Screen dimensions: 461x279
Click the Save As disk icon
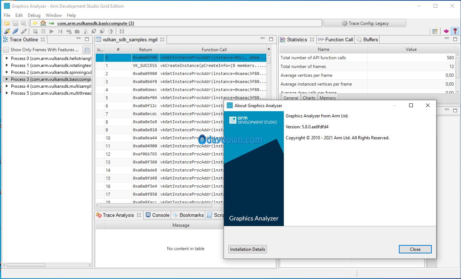click(23, 23)
